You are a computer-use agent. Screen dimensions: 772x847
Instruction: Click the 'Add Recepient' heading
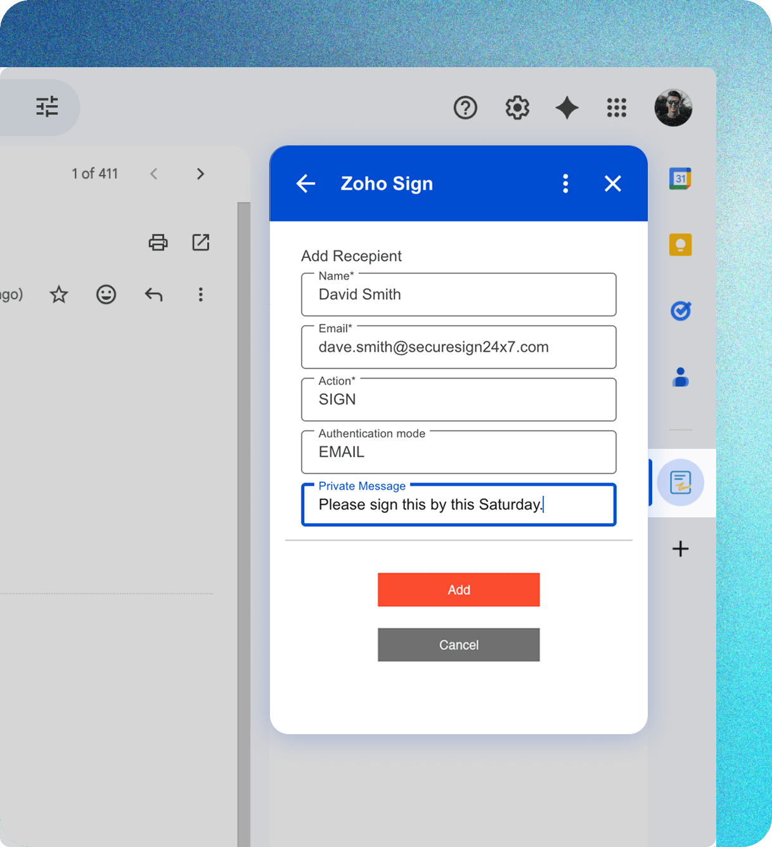pyautogui.click(x=351, y=256)
